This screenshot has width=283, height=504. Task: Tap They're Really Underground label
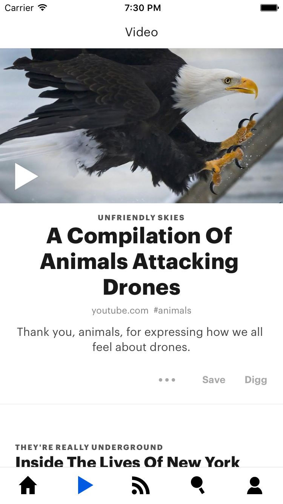coord(89,447)
